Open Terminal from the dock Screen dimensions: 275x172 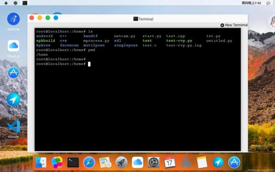coord(73,162)
